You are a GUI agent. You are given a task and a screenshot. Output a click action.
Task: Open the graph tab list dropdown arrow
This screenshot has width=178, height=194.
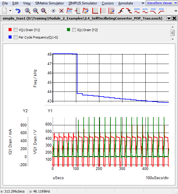pyautogui.click(x=169, y=18)
